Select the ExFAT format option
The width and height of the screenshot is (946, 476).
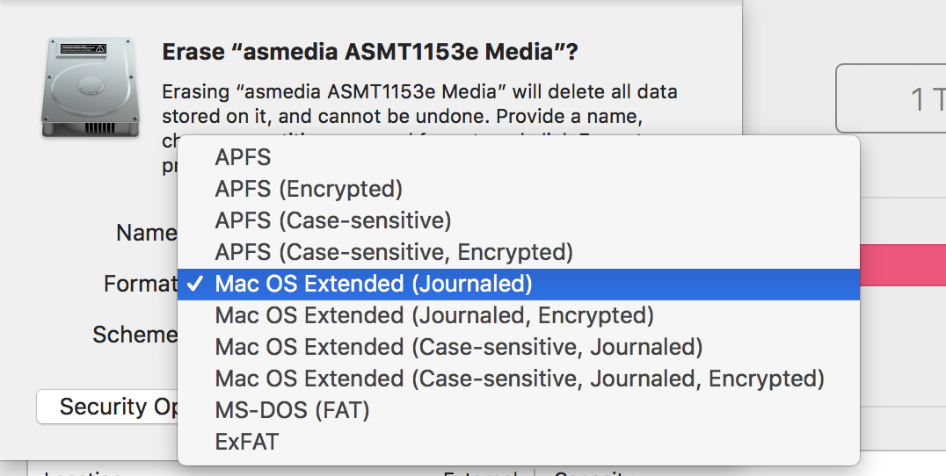pos(518,442)
